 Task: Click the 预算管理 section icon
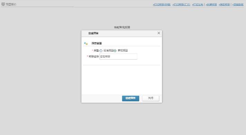(86, 43)
